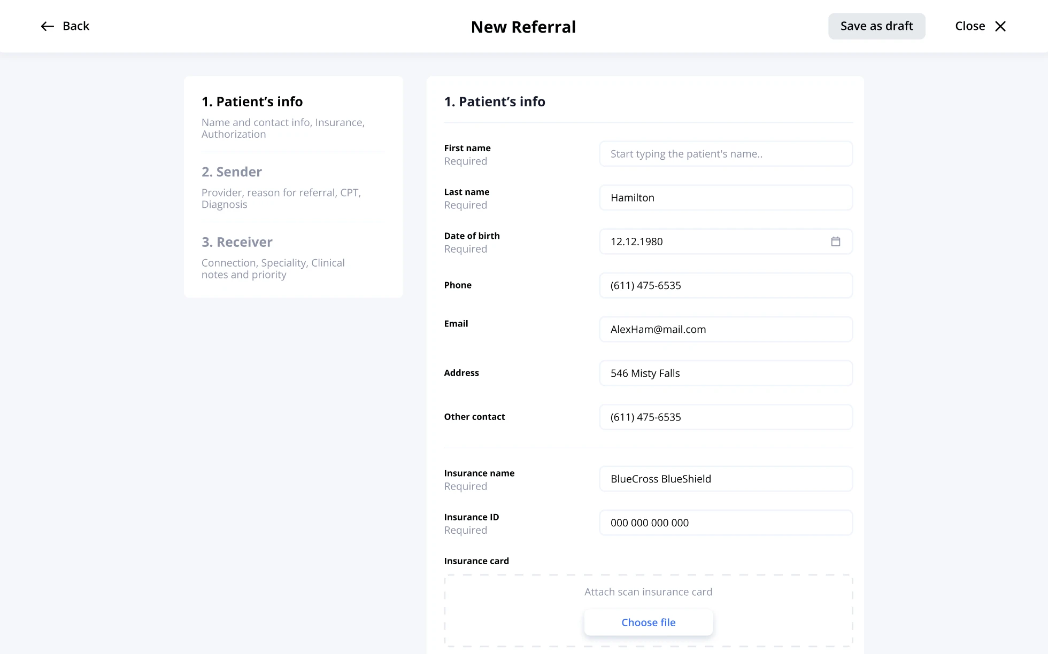Screen dimensions: 1048x654
Task: Click the Phone number field
Action: tap(726, 285)
